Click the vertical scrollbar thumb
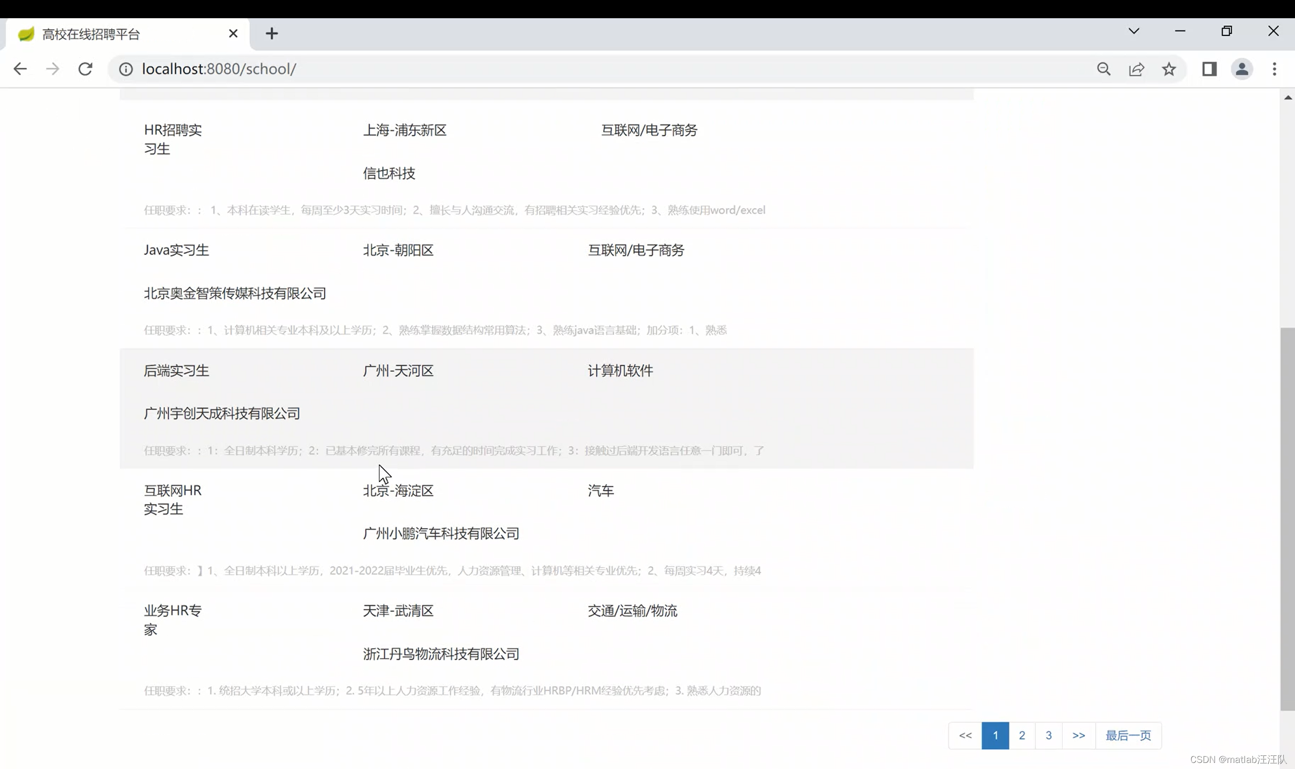The height and width of the screenshot is (769, 1295). pyautogui.click(x=1287, y=518)
